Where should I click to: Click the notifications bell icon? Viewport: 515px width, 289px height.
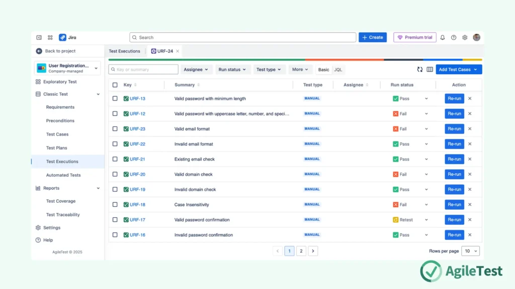click(443, 38)
